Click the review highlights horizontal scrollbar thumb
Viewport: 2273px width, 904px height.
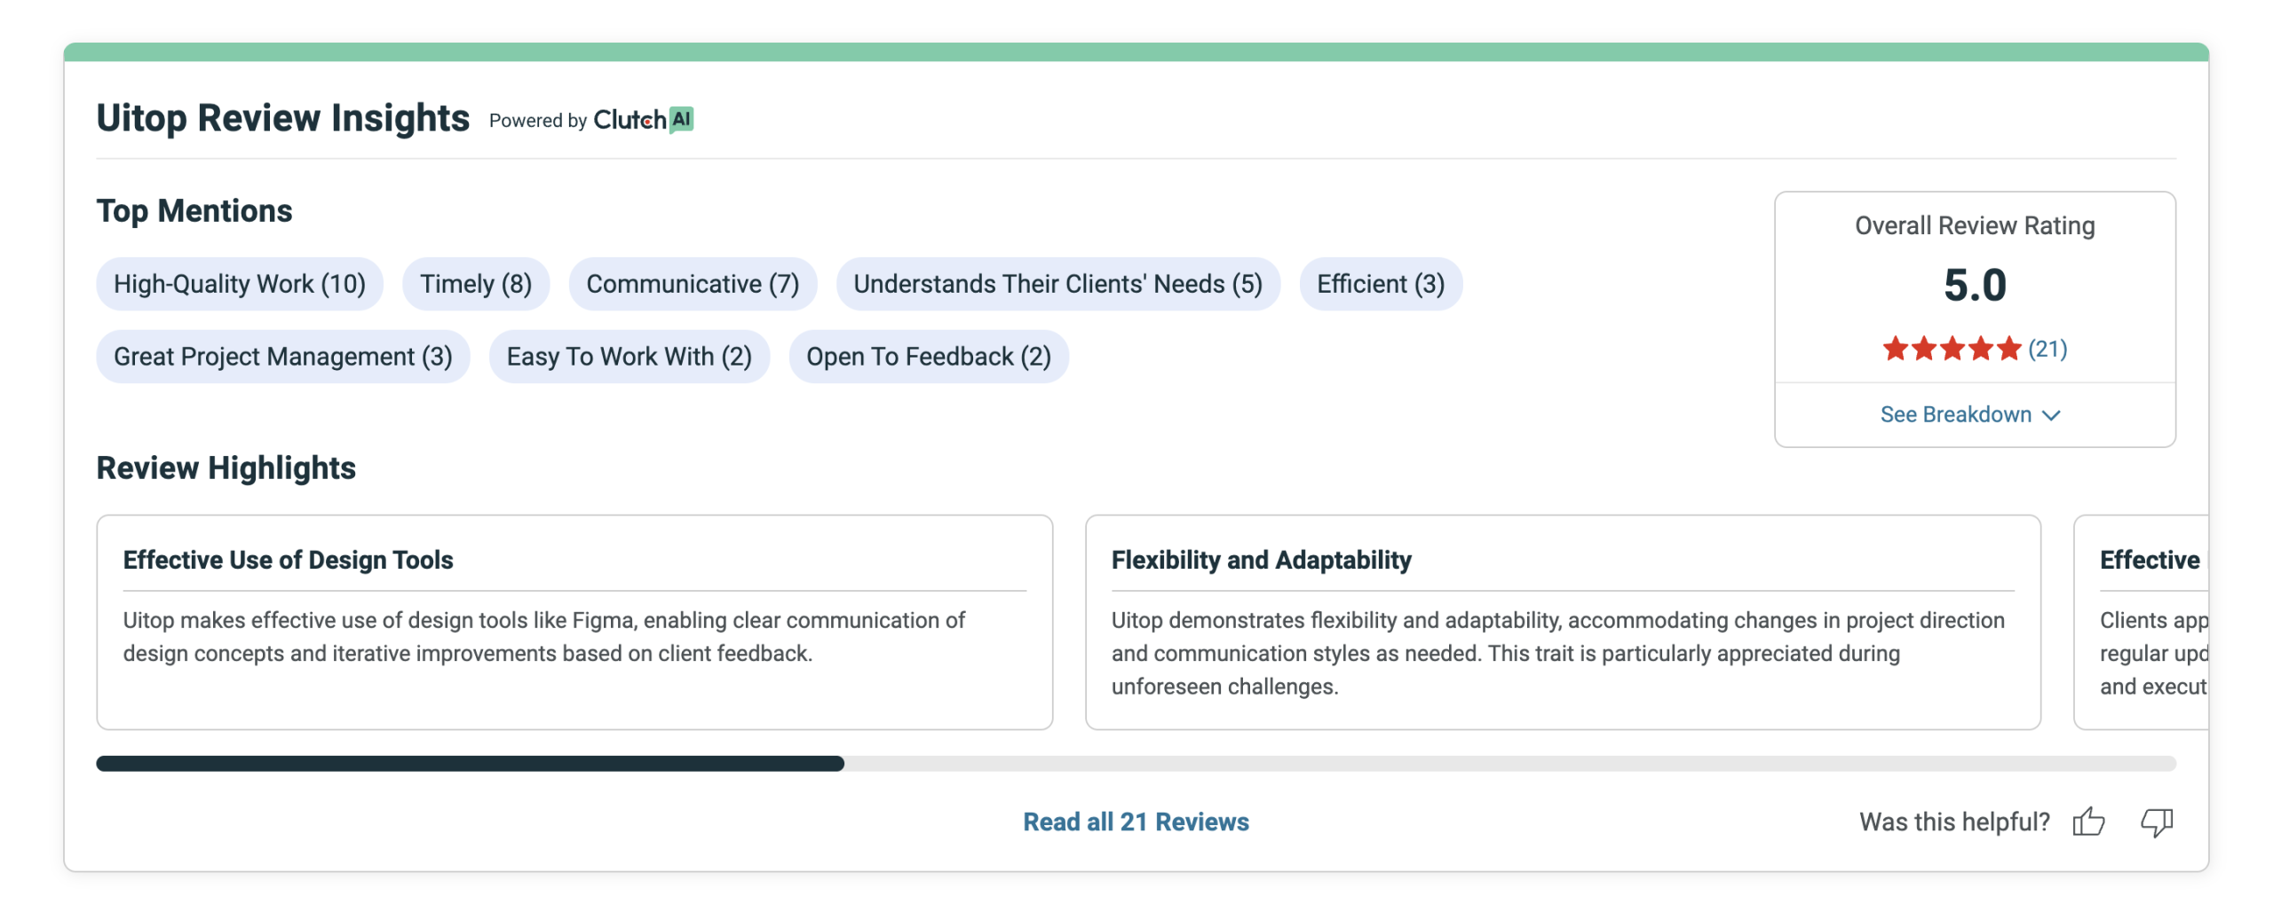click(x=471, y=764)
